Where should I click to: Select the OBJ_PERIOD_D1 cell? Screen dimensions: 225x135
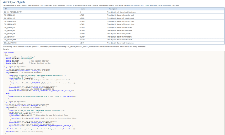click(x=40, y=34)
